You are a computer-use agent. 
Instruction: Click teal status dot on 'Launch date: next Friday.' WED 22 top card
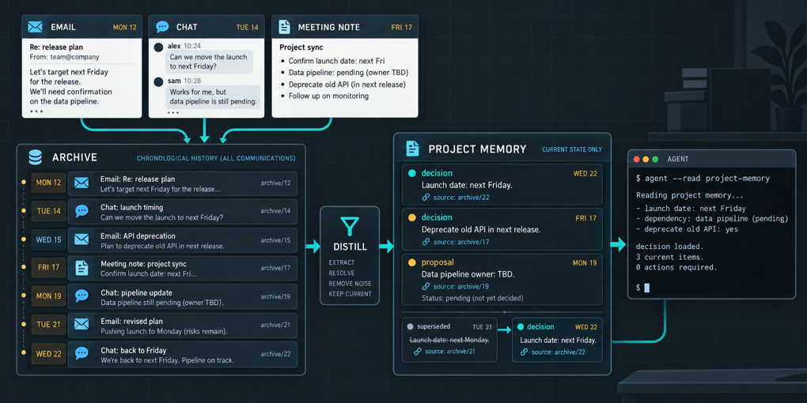tap(411, 173)
